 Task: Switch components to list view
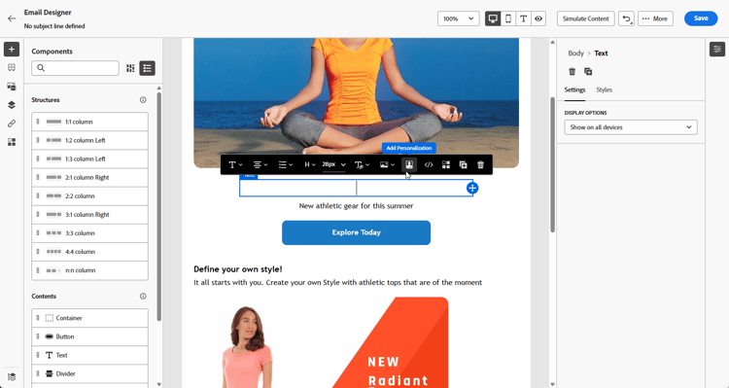point(148,68)
